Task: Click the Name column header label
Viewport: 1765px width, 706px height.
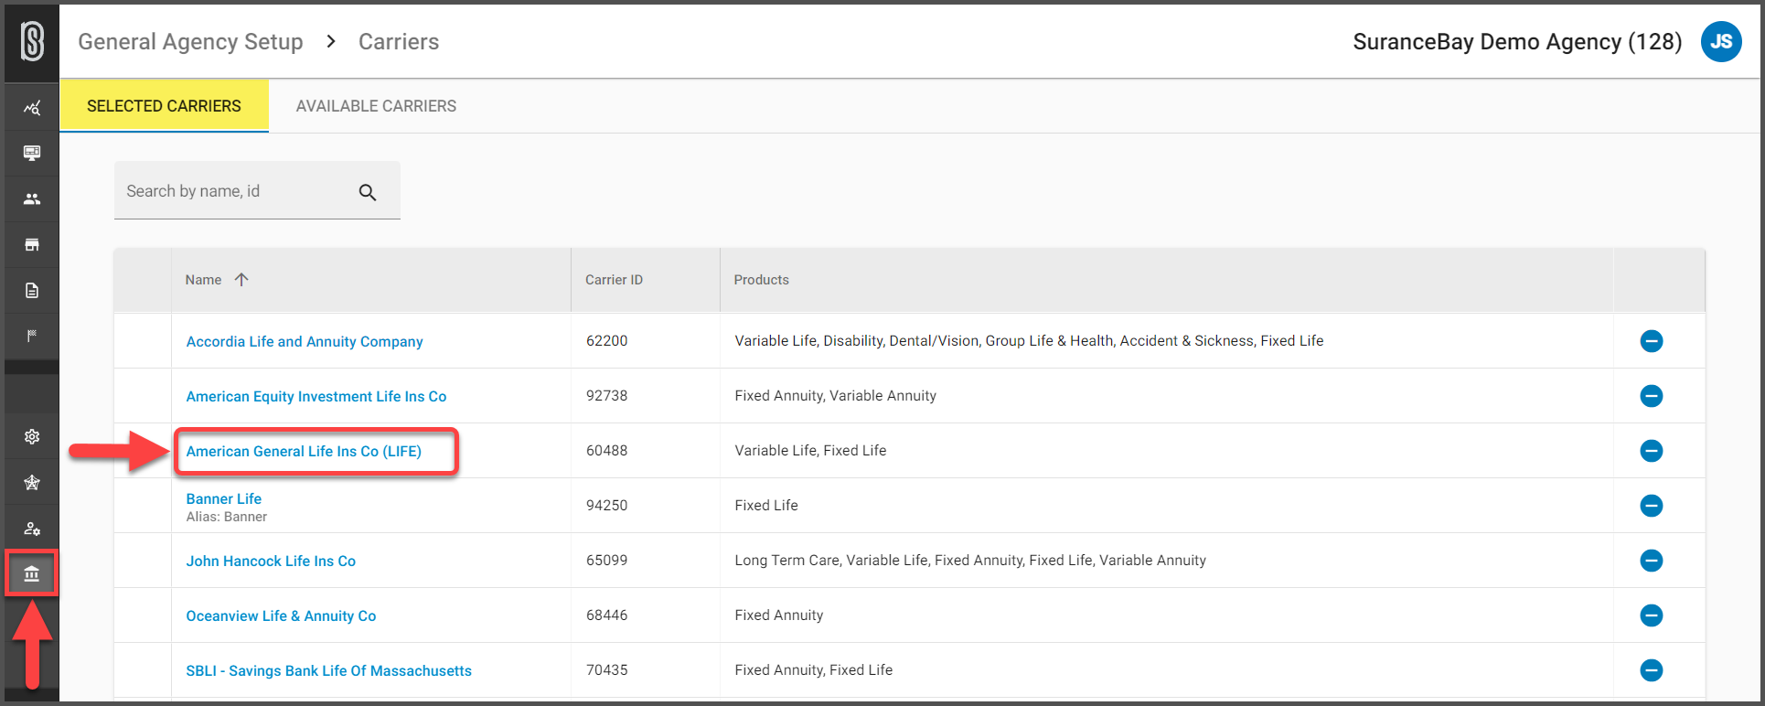Action: 203,280
